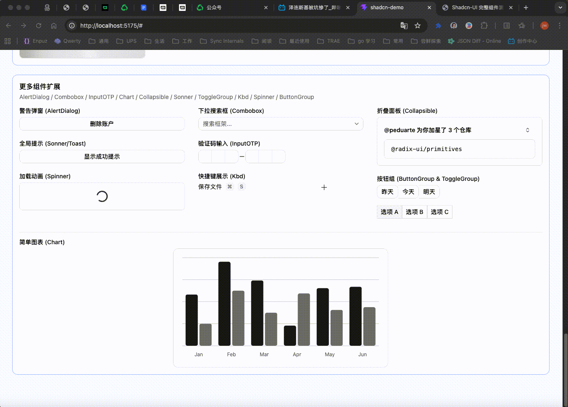Click the tallest Feb bar in chart
568x407 pixels.
pyautogui.click(x=224, y=303)
